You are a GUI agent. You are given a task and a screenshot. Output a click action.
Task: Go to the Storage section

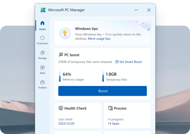pyautogui.click(x=42, y=55)
